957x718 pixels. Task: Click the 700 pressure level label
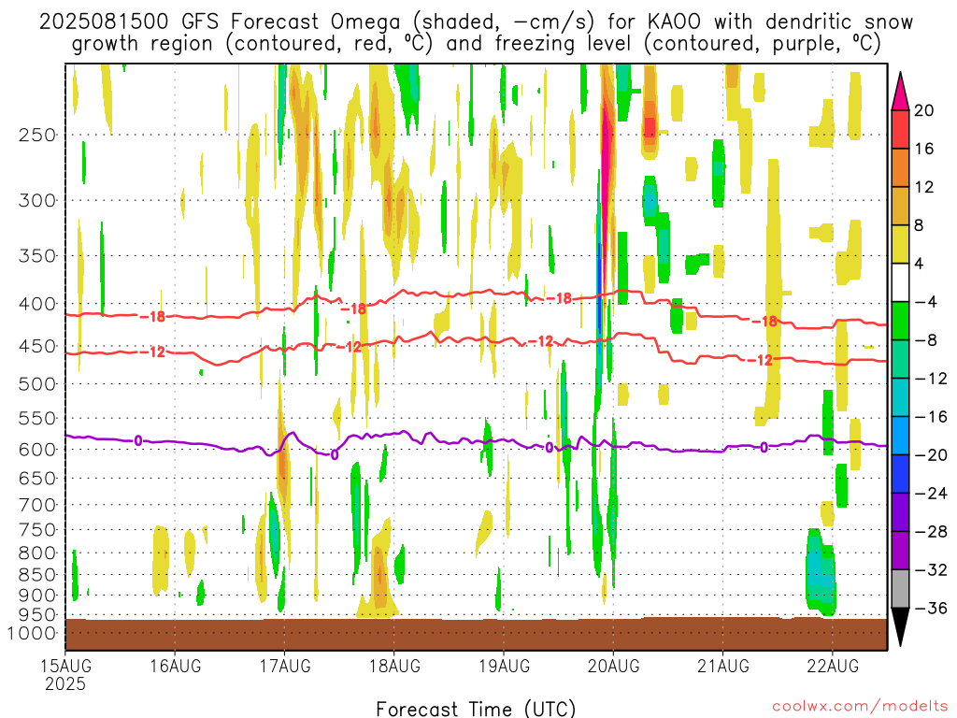click(37, 505)
